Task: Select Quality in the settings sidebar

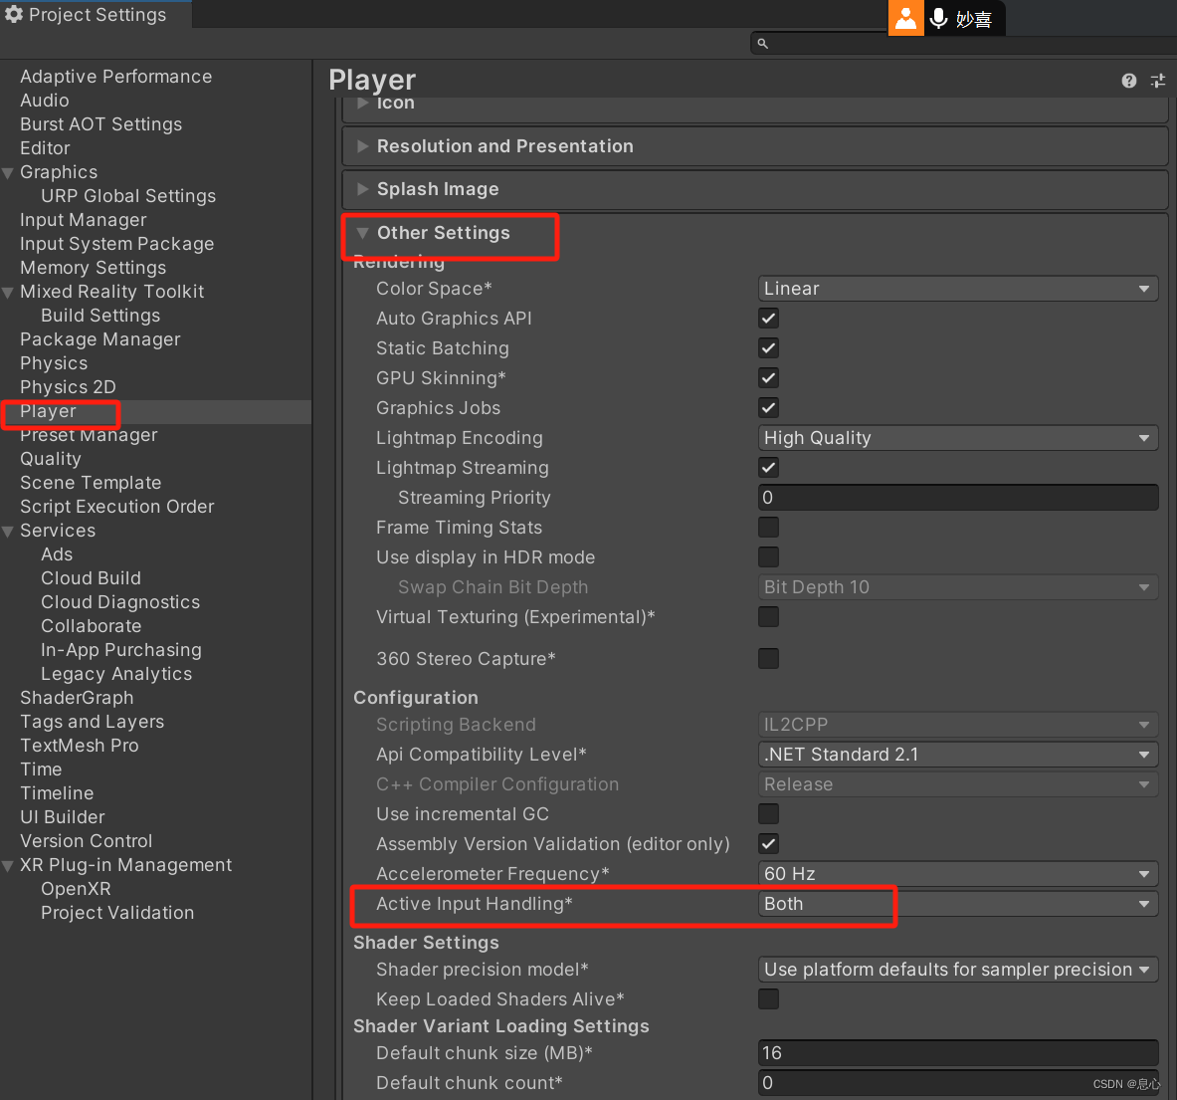Action: pyautogui.click(x=49, y=459)
